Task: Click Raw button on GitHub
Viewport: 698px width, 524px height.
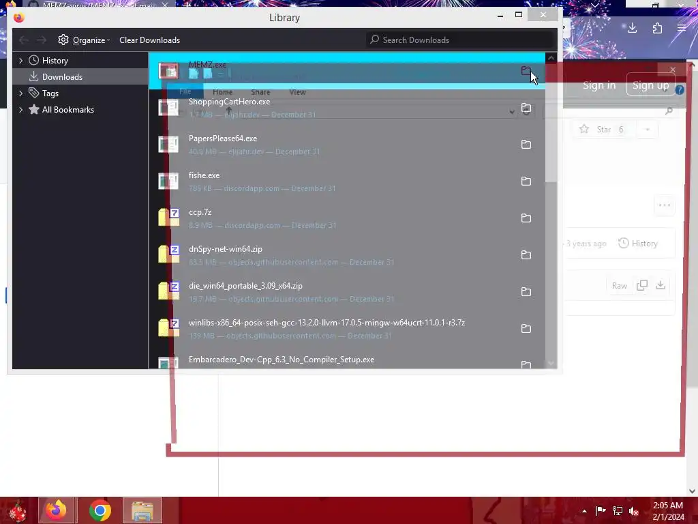Action: tap(619, 286)
